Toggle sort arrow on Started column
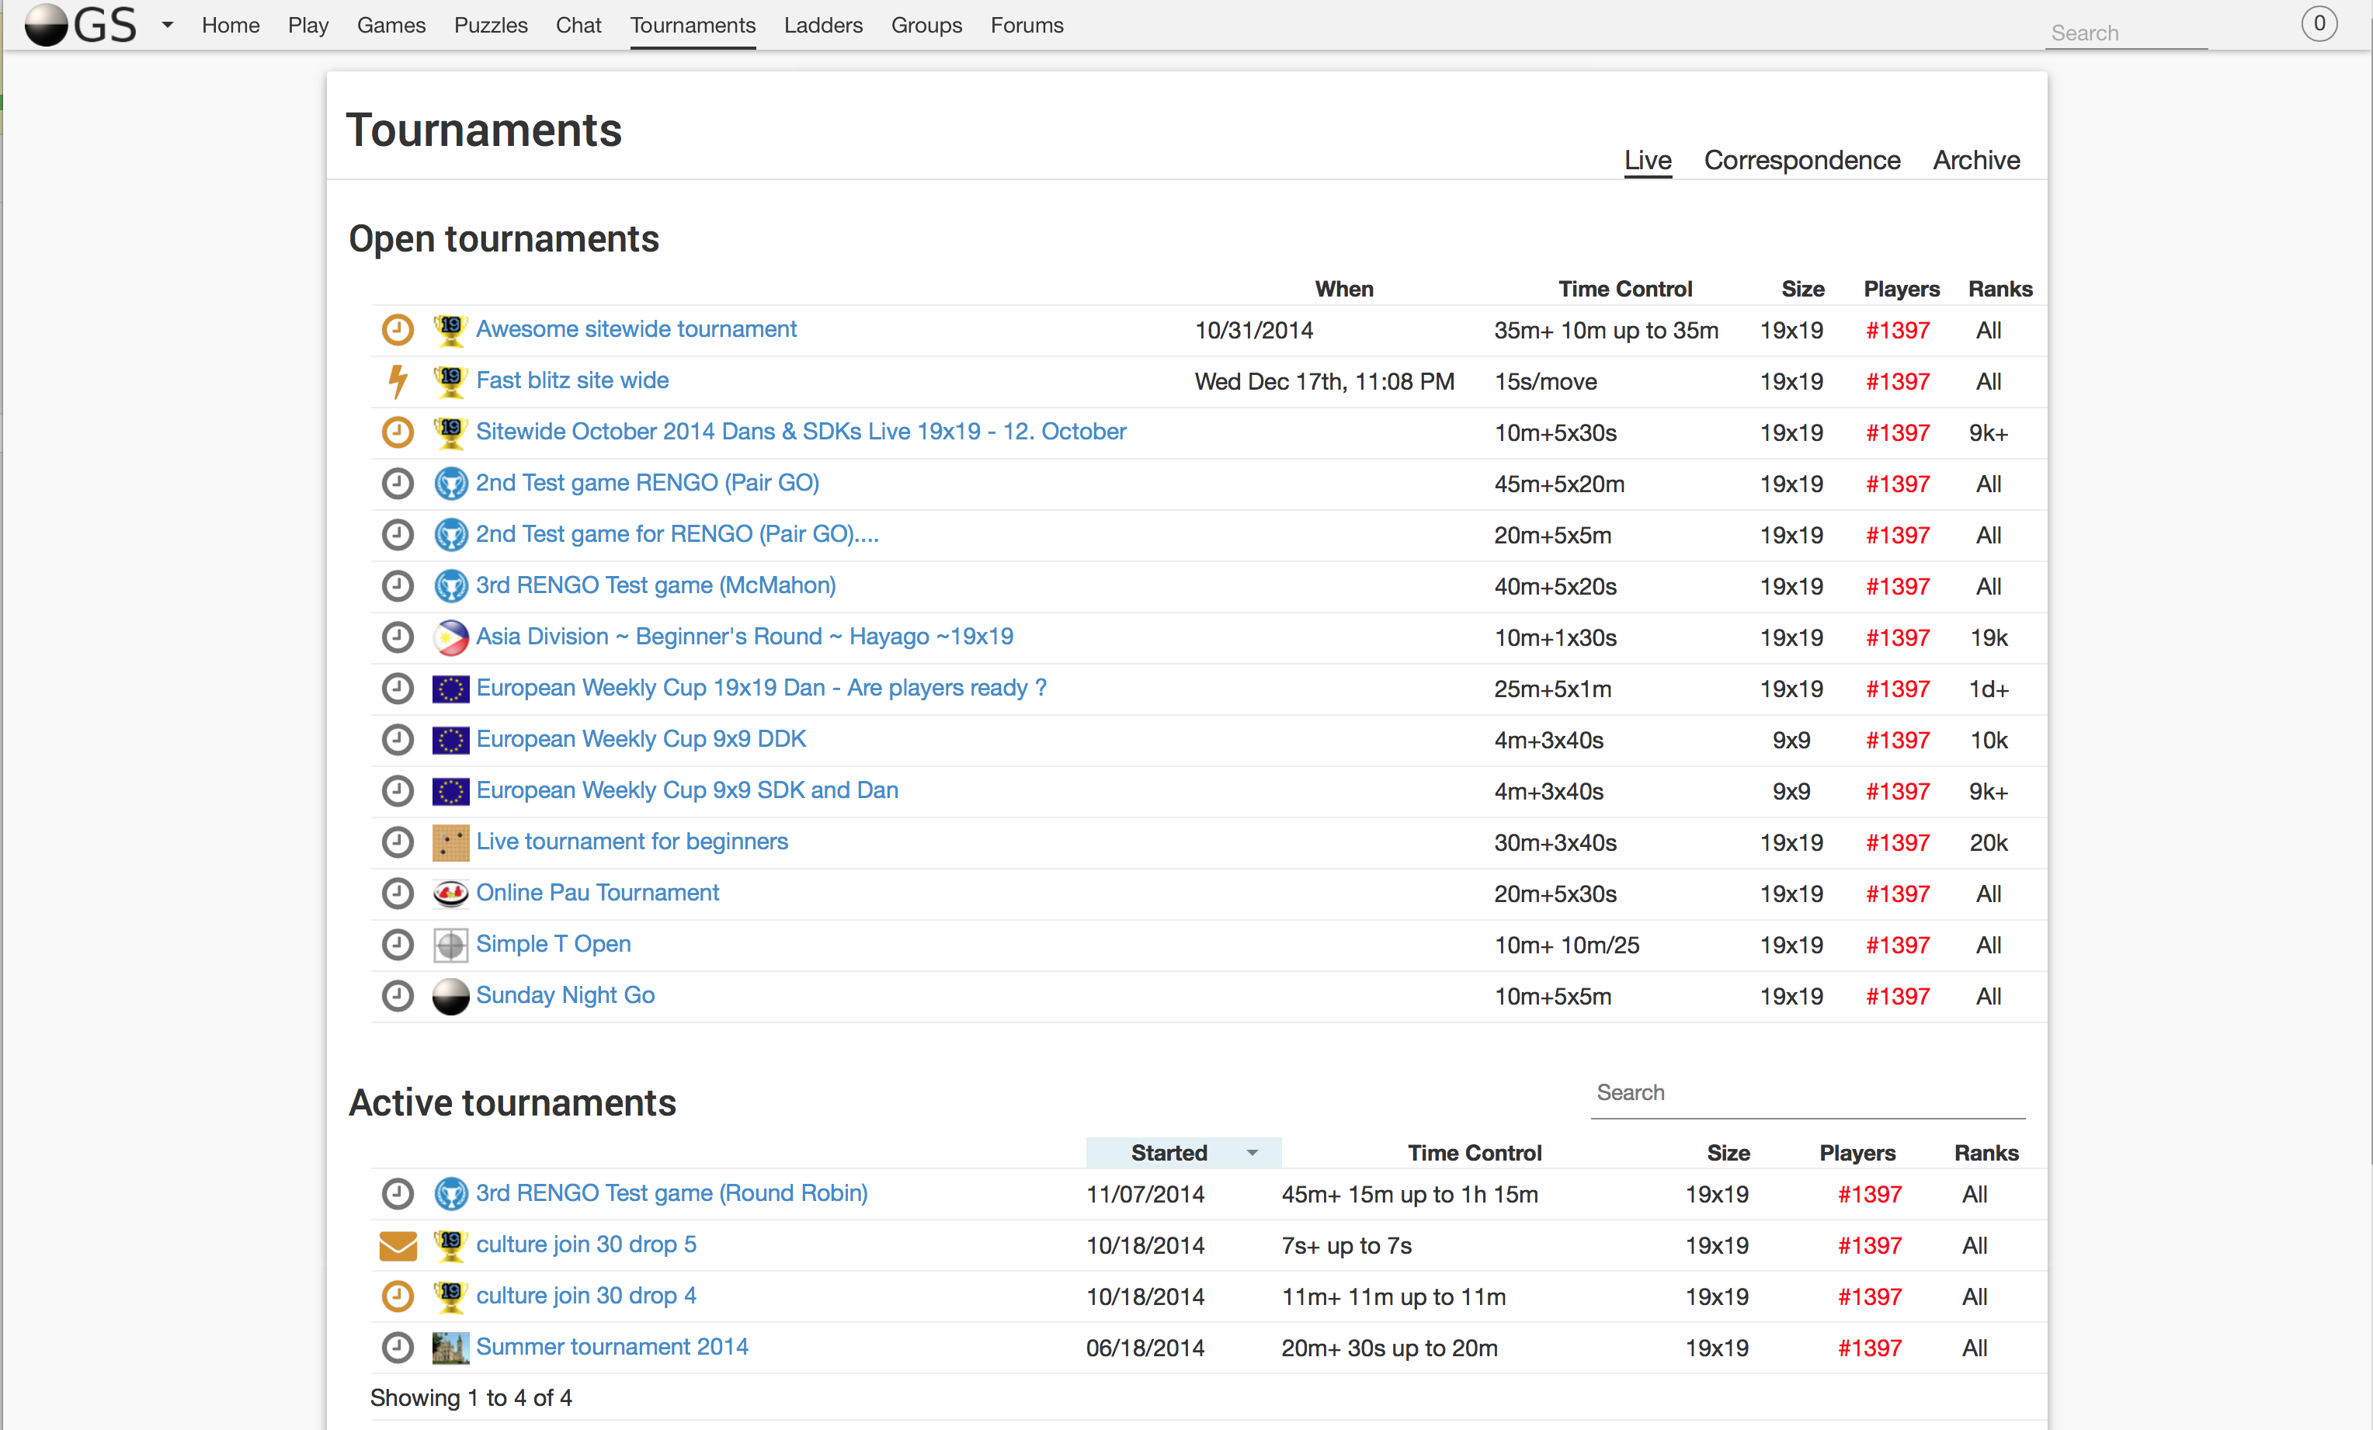The image size is (2373, 1430). pyautogui.click(x=1251, y=1153)
